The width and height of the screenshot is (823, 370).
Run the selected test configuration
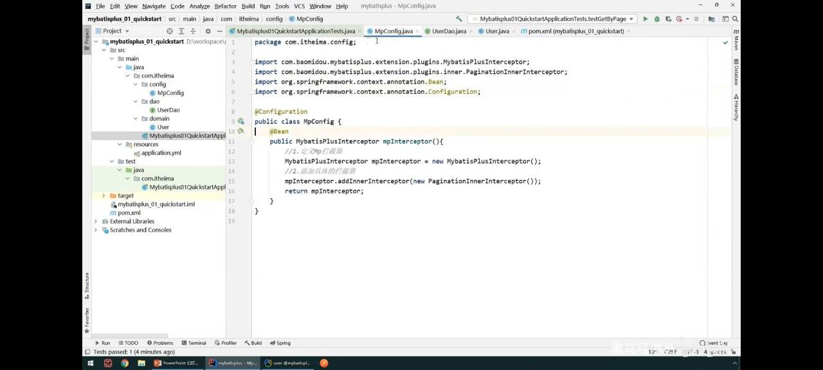pyautogui.click(x=646, y=19)
